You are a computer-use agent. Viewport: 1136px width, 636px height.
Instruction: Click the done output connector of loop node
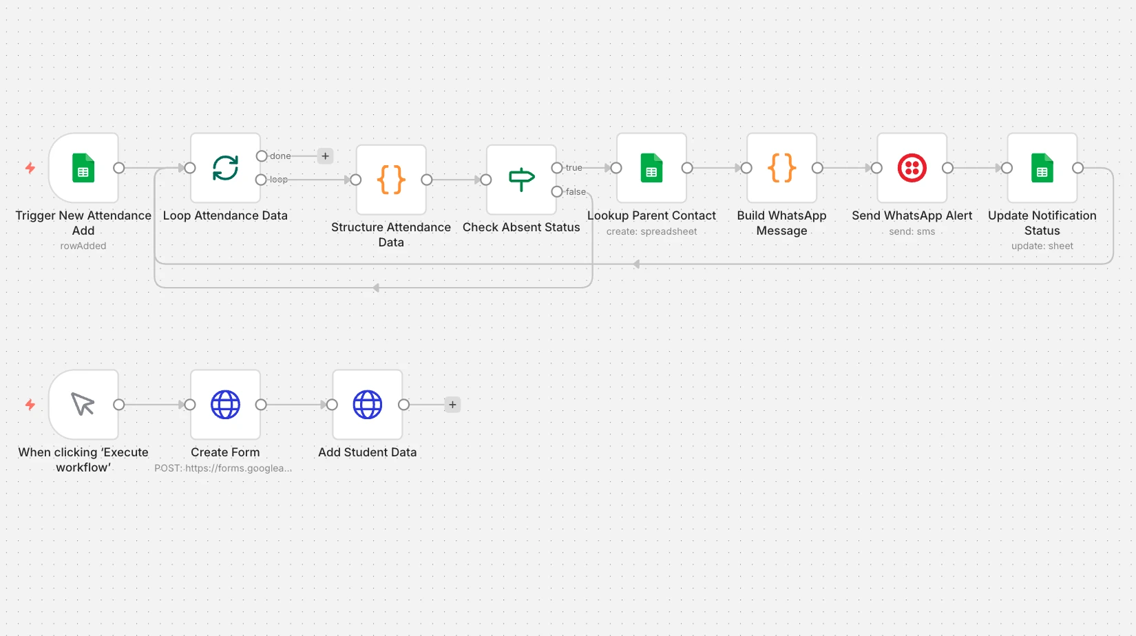pyautogui.click(x=261, y=156)
